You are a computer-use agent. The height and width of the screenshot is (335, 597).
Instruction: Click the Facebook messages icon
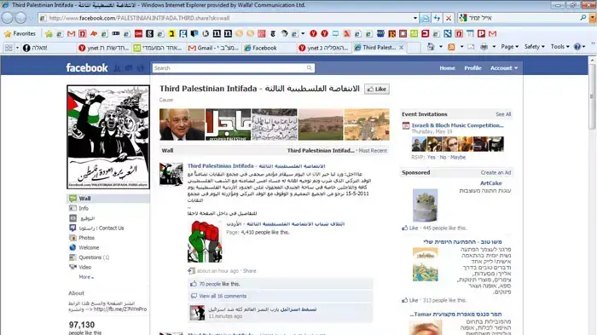(x=129, y=68)
